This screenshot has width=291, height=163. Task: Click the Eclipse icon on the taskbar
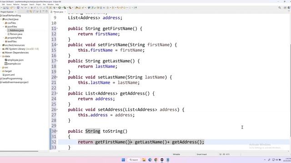(x=162, y=160)
